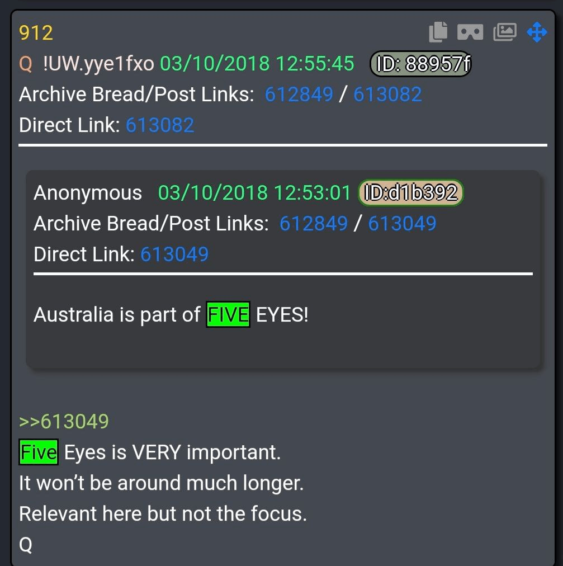Click the Q tripcode !UW.yye1fxo
The image size is (563, 566).
pyautogui.click(x=98, y=64)
